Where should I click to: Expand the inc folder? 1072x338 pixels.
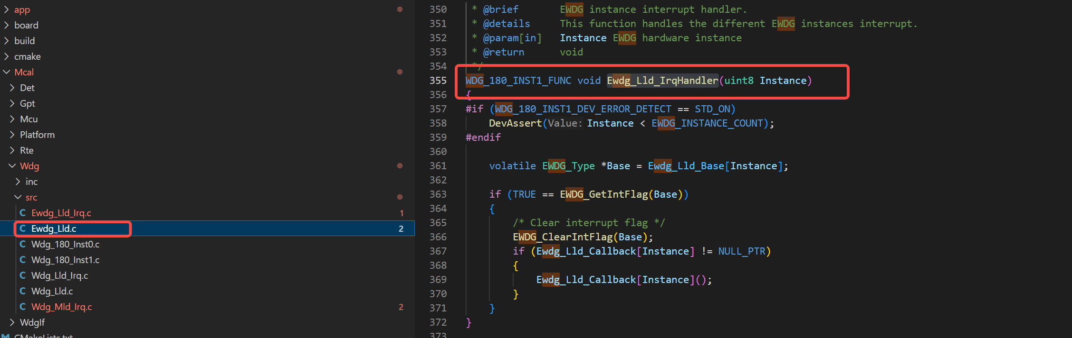coord(18,182)
